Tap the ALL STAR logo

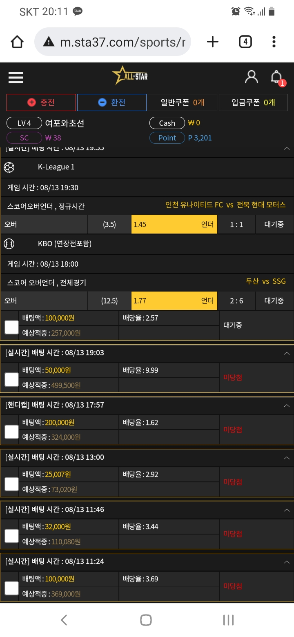click(x=130, y=76)
